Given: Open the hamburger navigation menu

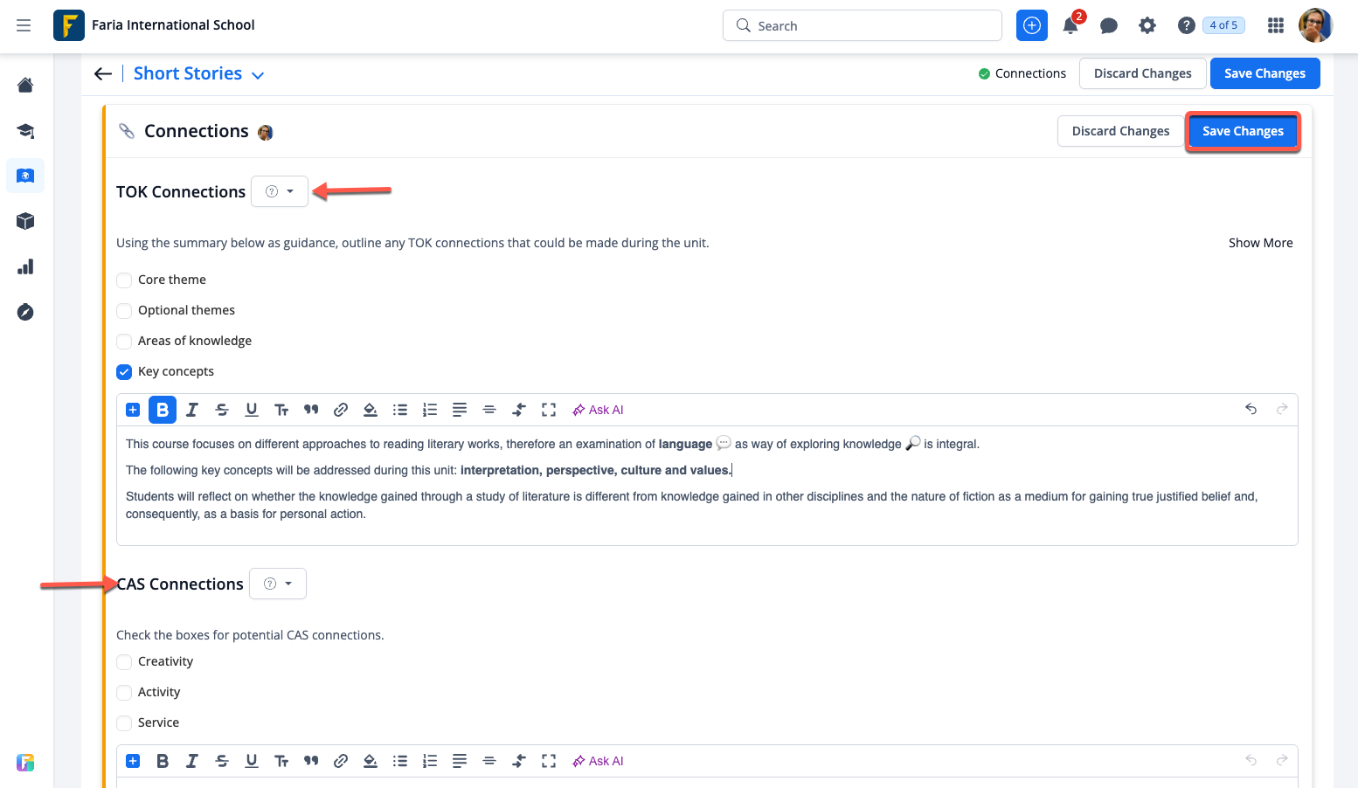Looking at the screenshot, I should 24,25.
